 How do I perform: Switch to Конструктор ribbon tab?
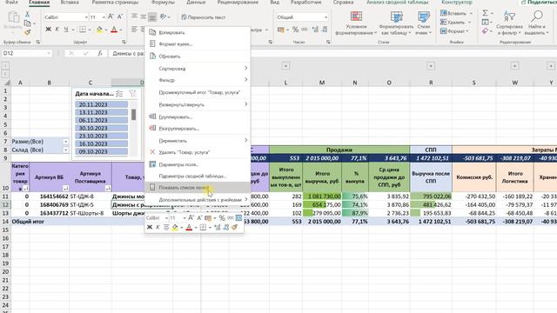457,2
